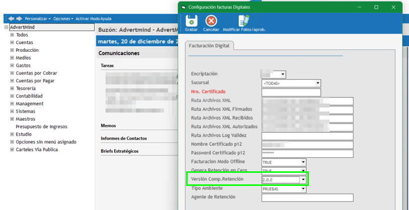Click the Cancelar red X icon
The width and height of the screenshot is (409, 210).
click(x=211, y=21)
